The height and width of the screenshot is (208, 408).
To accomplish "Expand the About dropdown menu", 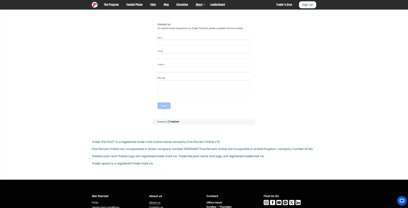I will click(200, 5).
